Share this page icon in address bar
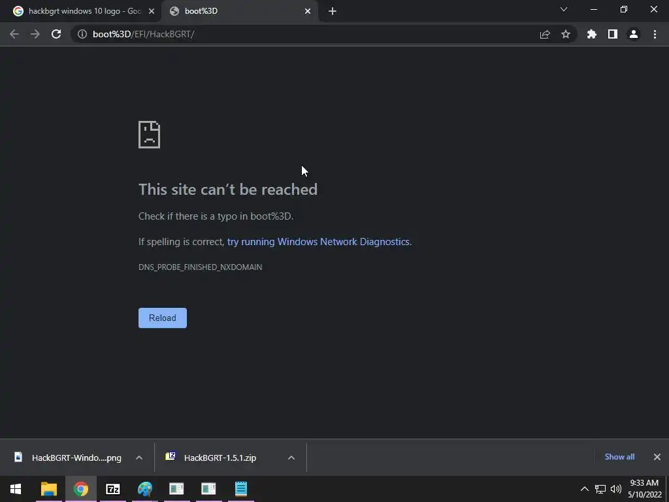The height and width of the screenshot is (502, 669). (x=545, y=34)
